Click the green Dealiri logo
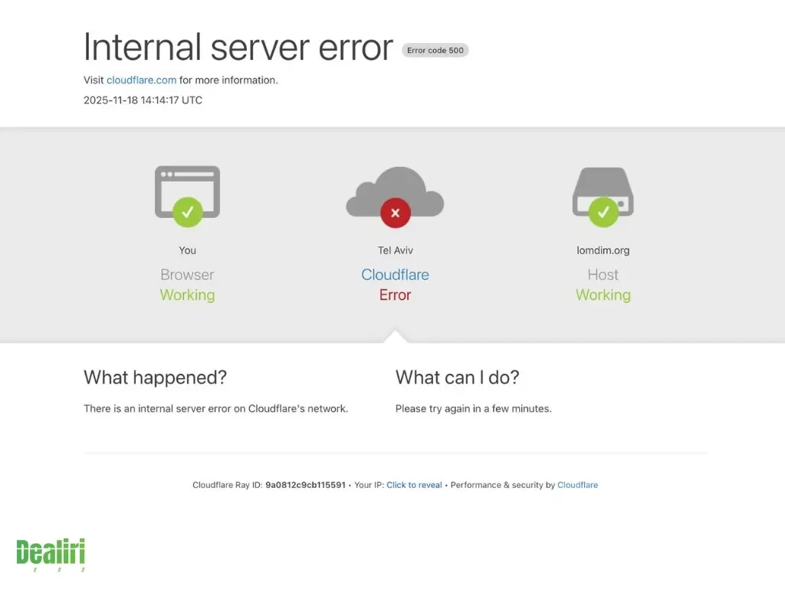The width and height of the screenshot is (785, 589). [x=51, y=554]
